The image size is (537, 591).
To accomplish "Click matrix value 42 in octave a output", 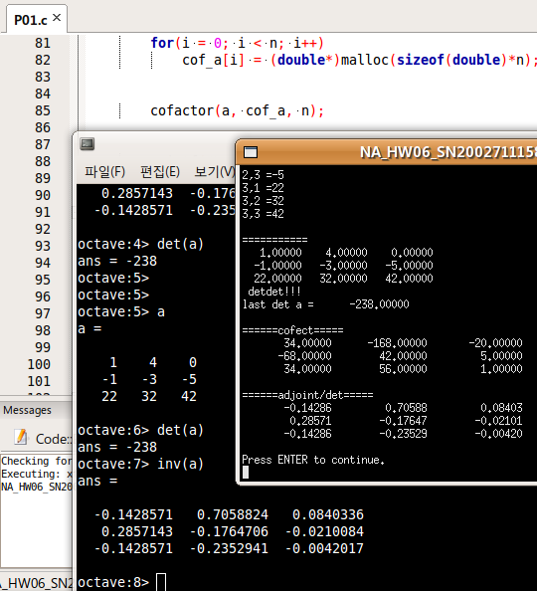I will 188,397.
